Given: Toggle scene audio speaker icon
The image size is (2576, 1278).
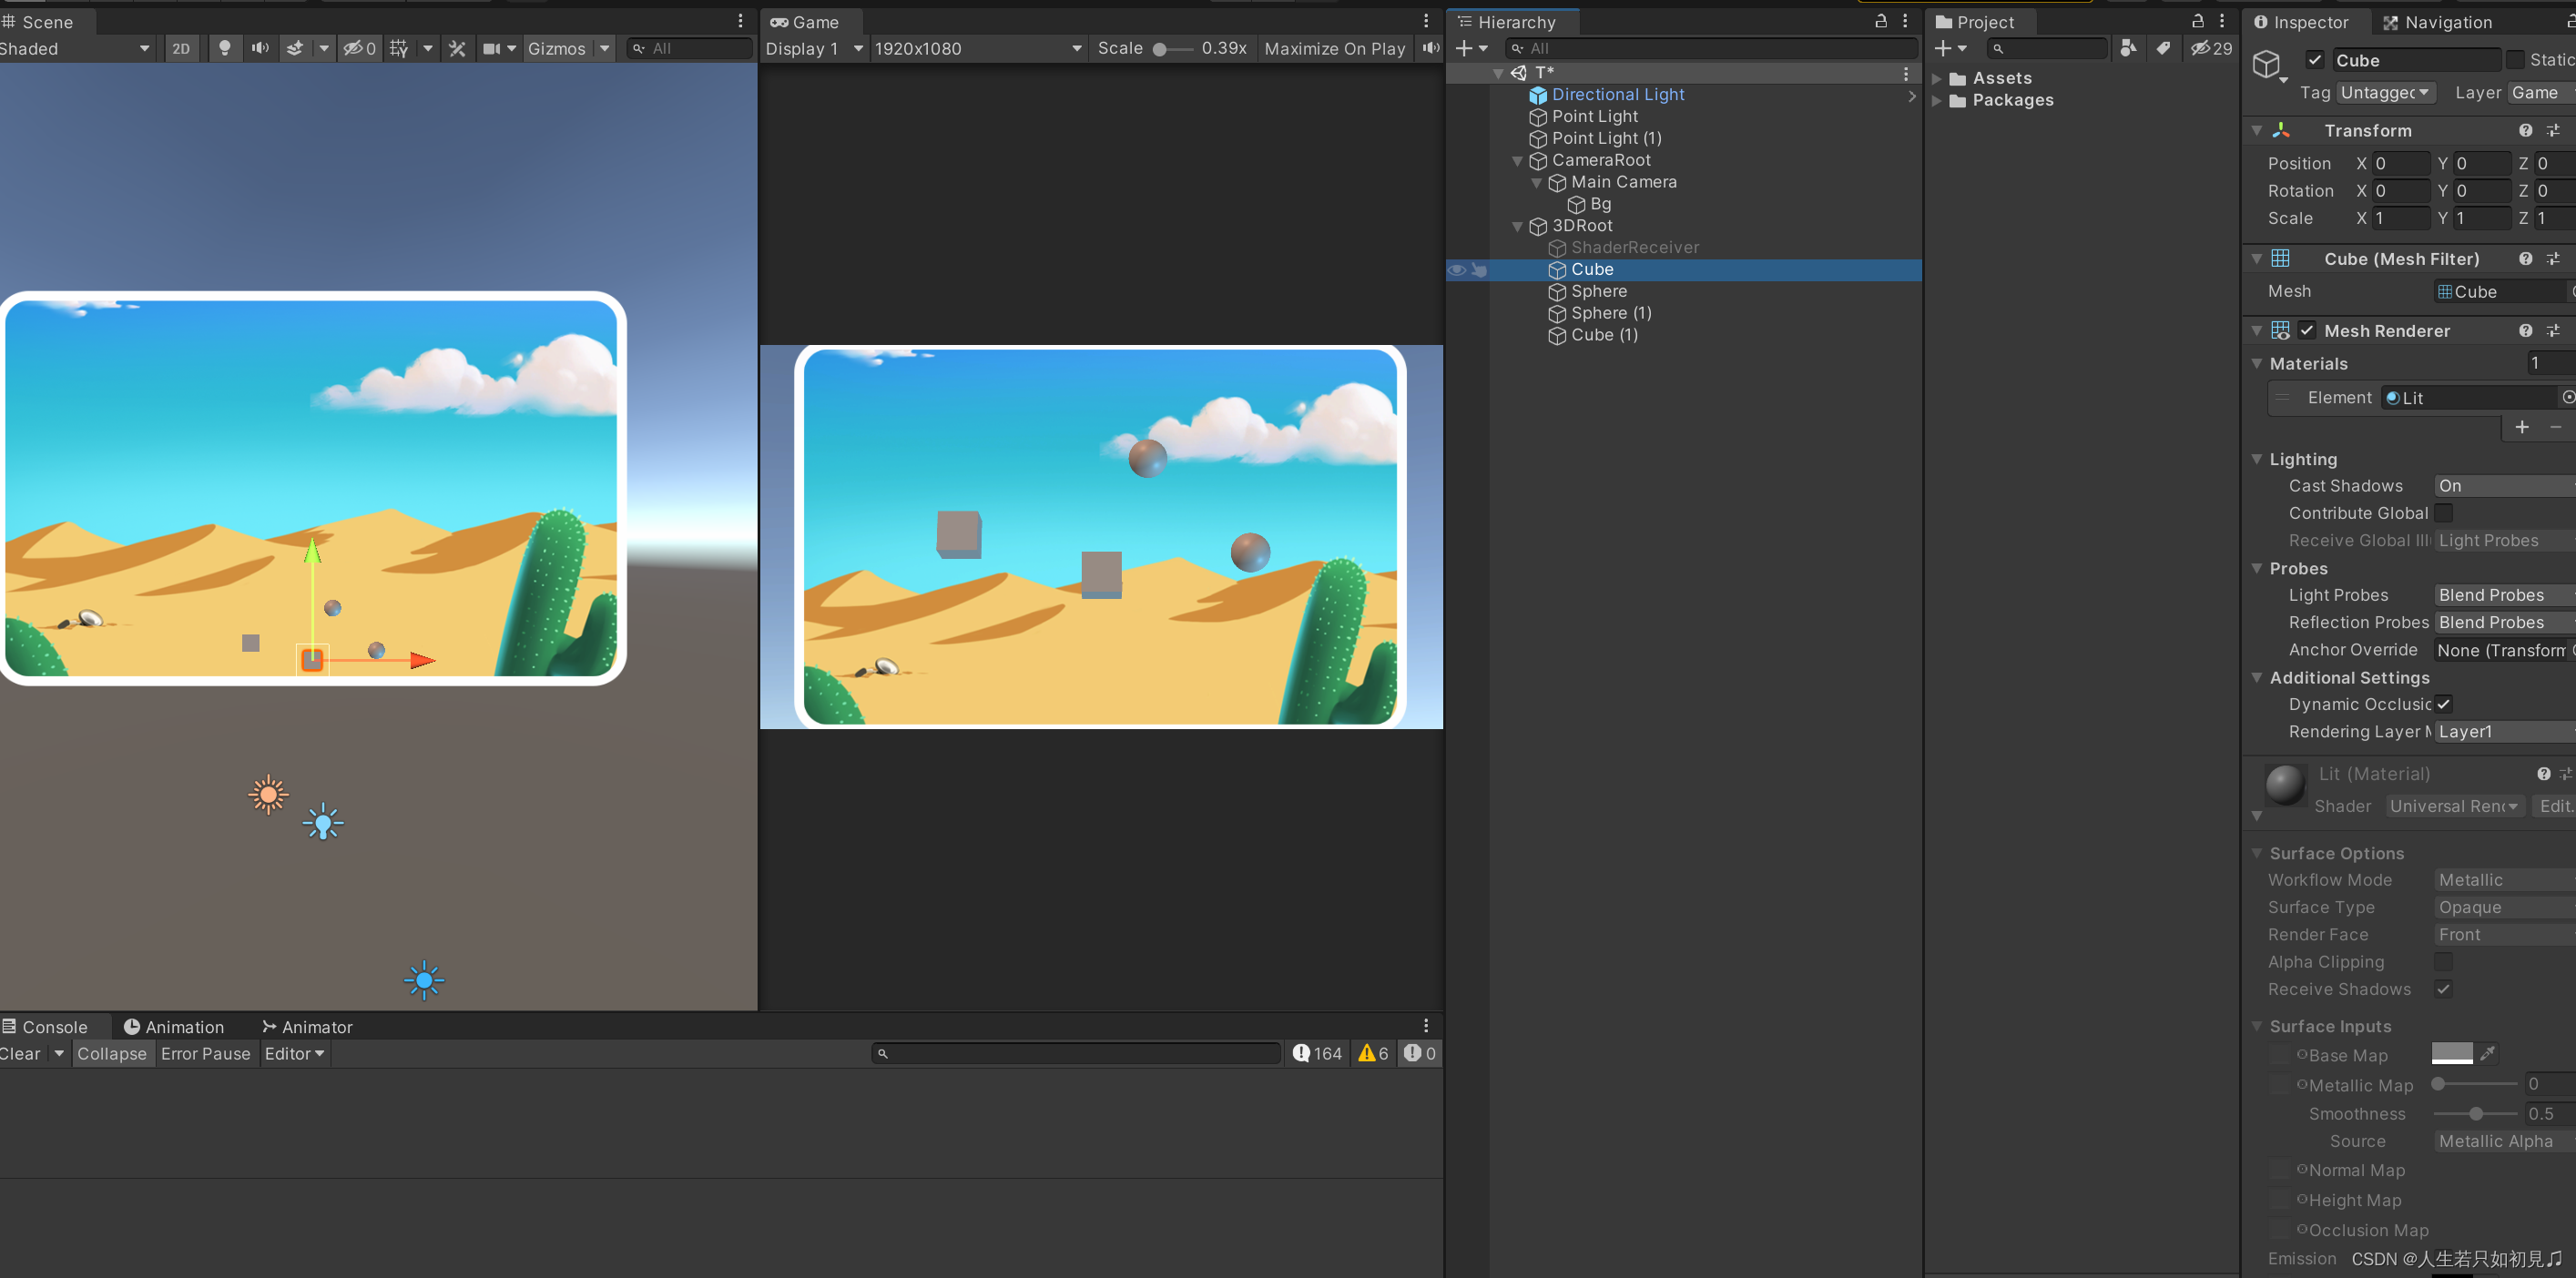Looking at the screenshot, I should 260,48.
